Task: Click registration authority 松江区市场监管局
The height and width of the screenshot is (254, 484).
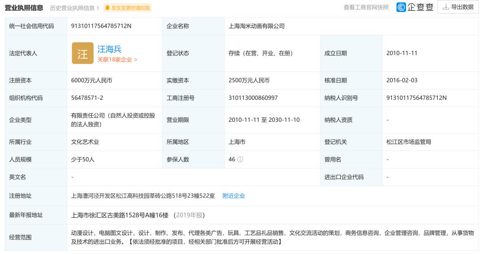Action: tap(409, 142)
